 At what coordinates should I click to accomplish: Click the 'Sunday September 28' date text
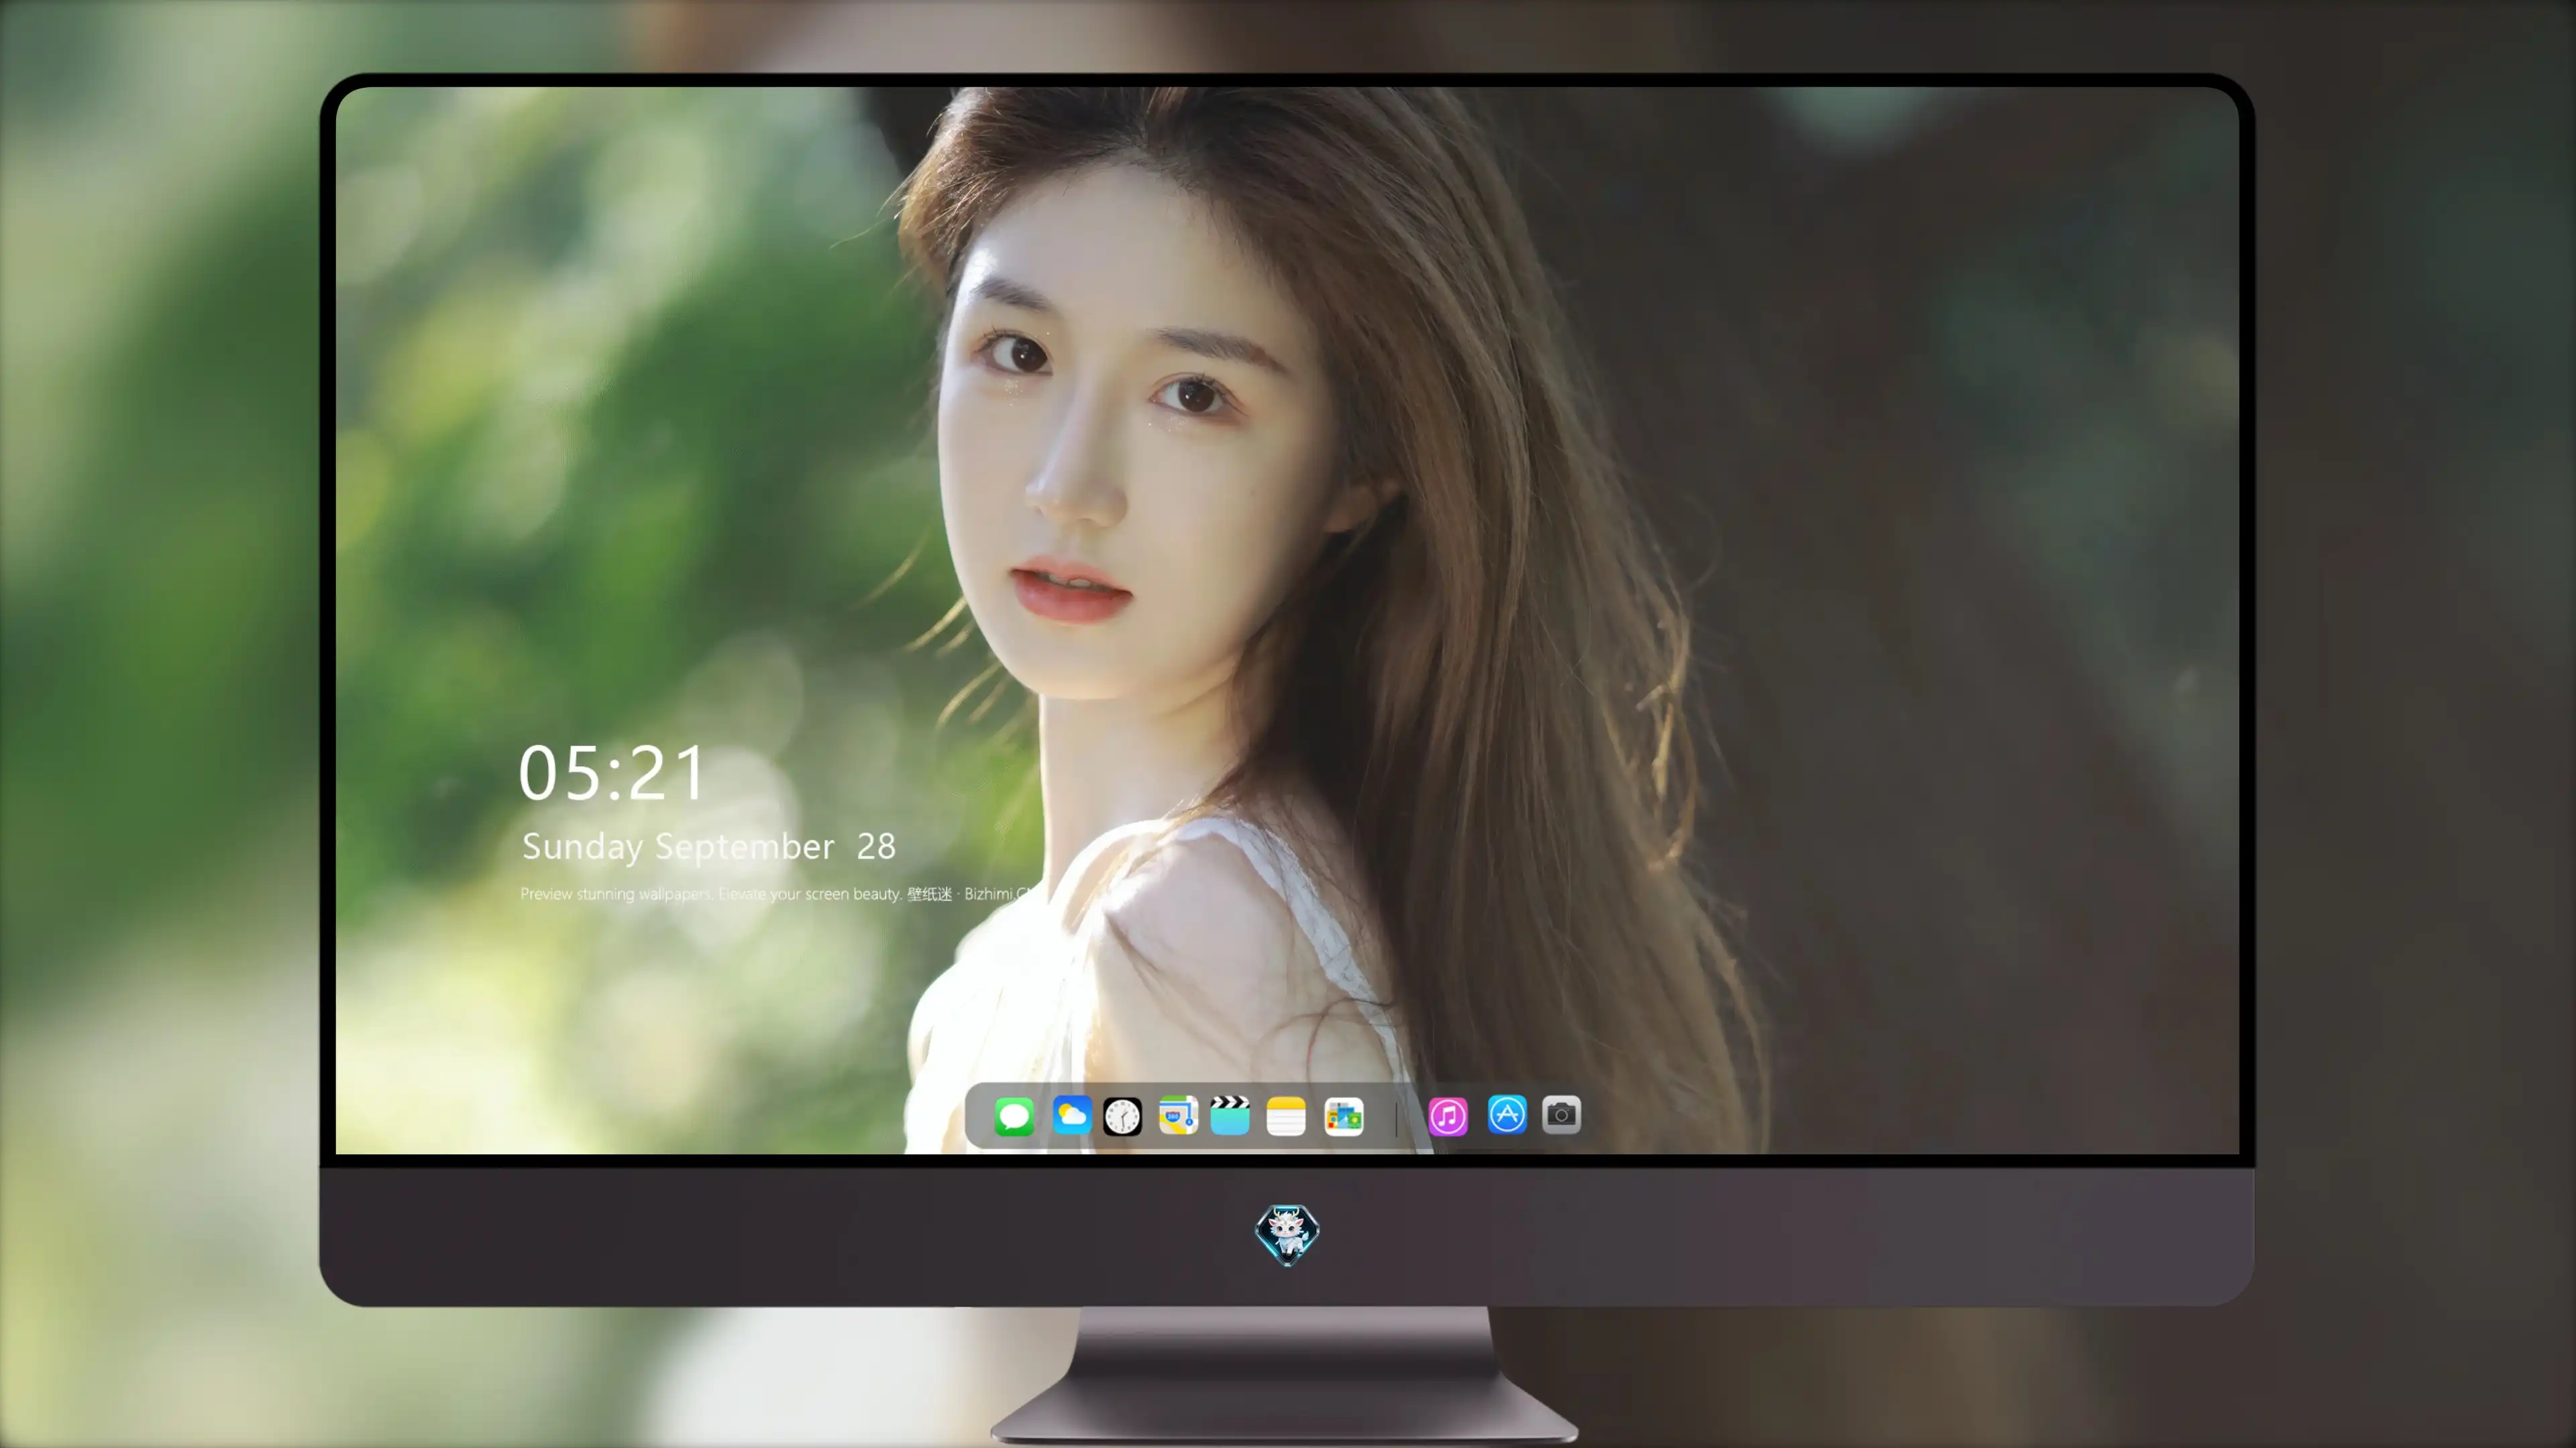coord(709,847)
